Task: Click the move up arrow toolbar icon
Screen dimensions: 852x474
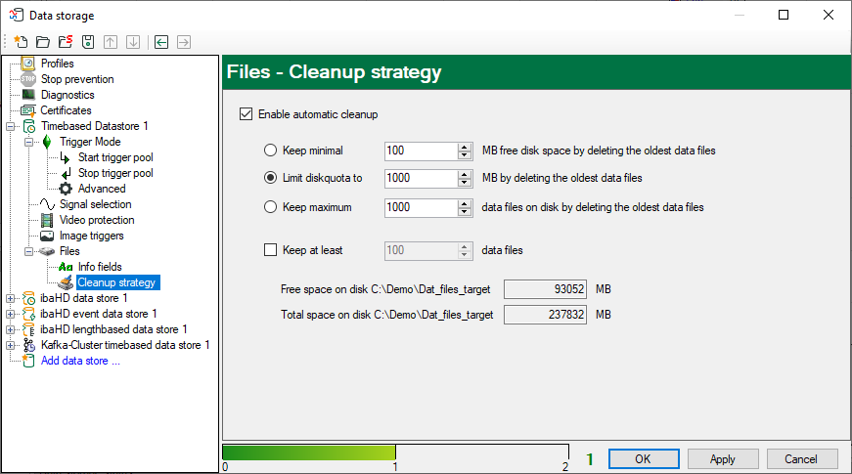Action: click(111, 42)
